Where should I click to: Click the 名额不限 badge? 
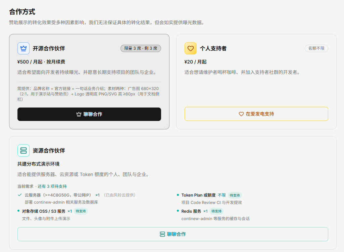tap(316, 48)
